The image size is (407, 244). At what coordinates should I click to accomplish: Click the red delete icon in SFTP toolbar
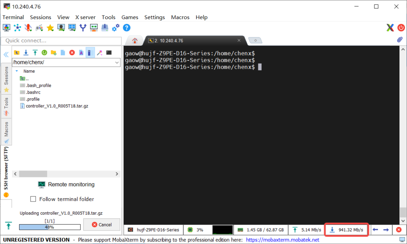tap(72, 52)
